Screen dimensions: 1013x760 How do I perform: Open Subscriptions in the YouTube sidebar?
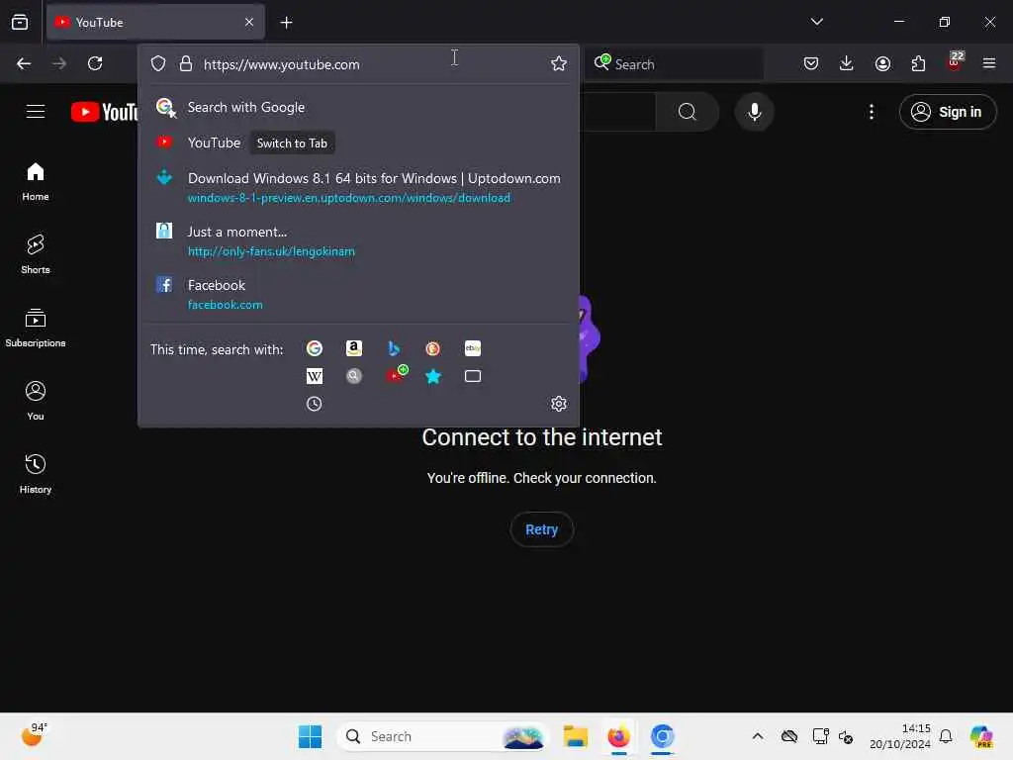[x=36, y=328]
